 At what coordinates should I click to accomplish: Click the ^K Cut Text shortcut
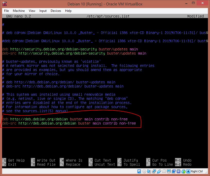click(100, 160)
